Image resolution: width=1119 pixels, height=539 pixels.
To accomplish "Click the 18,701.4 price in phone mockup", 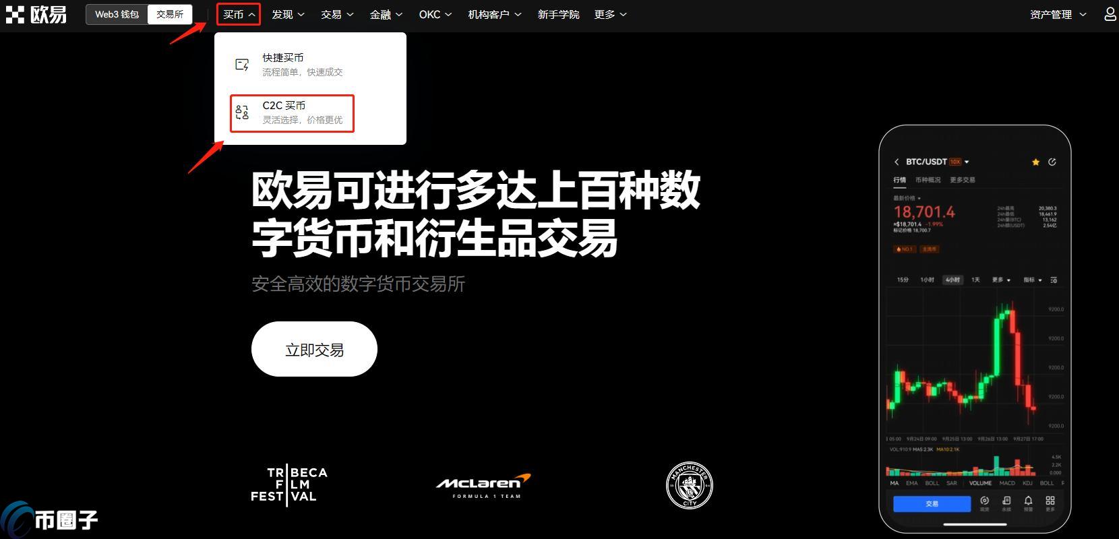I will pos(924,212).
